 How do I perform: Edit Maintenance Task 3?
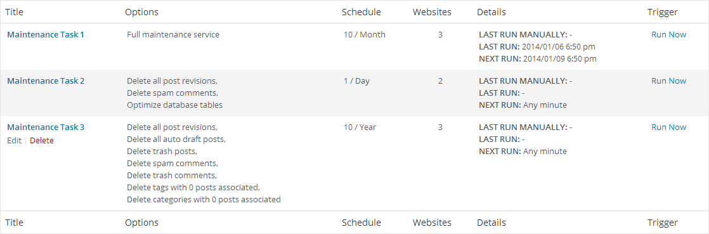15,141
